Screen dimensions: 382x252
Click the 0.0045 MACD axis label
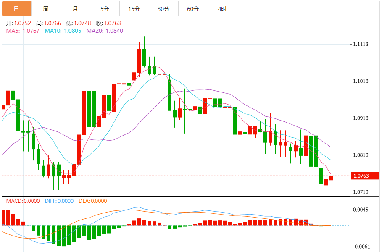pos(361,210)
